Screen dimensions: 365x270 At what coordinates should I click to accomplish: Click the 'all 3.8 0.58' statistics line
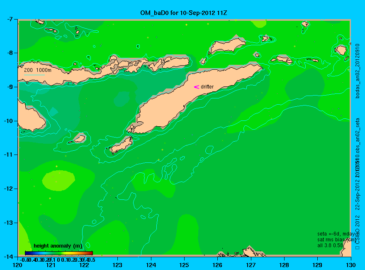pos(330,245)
